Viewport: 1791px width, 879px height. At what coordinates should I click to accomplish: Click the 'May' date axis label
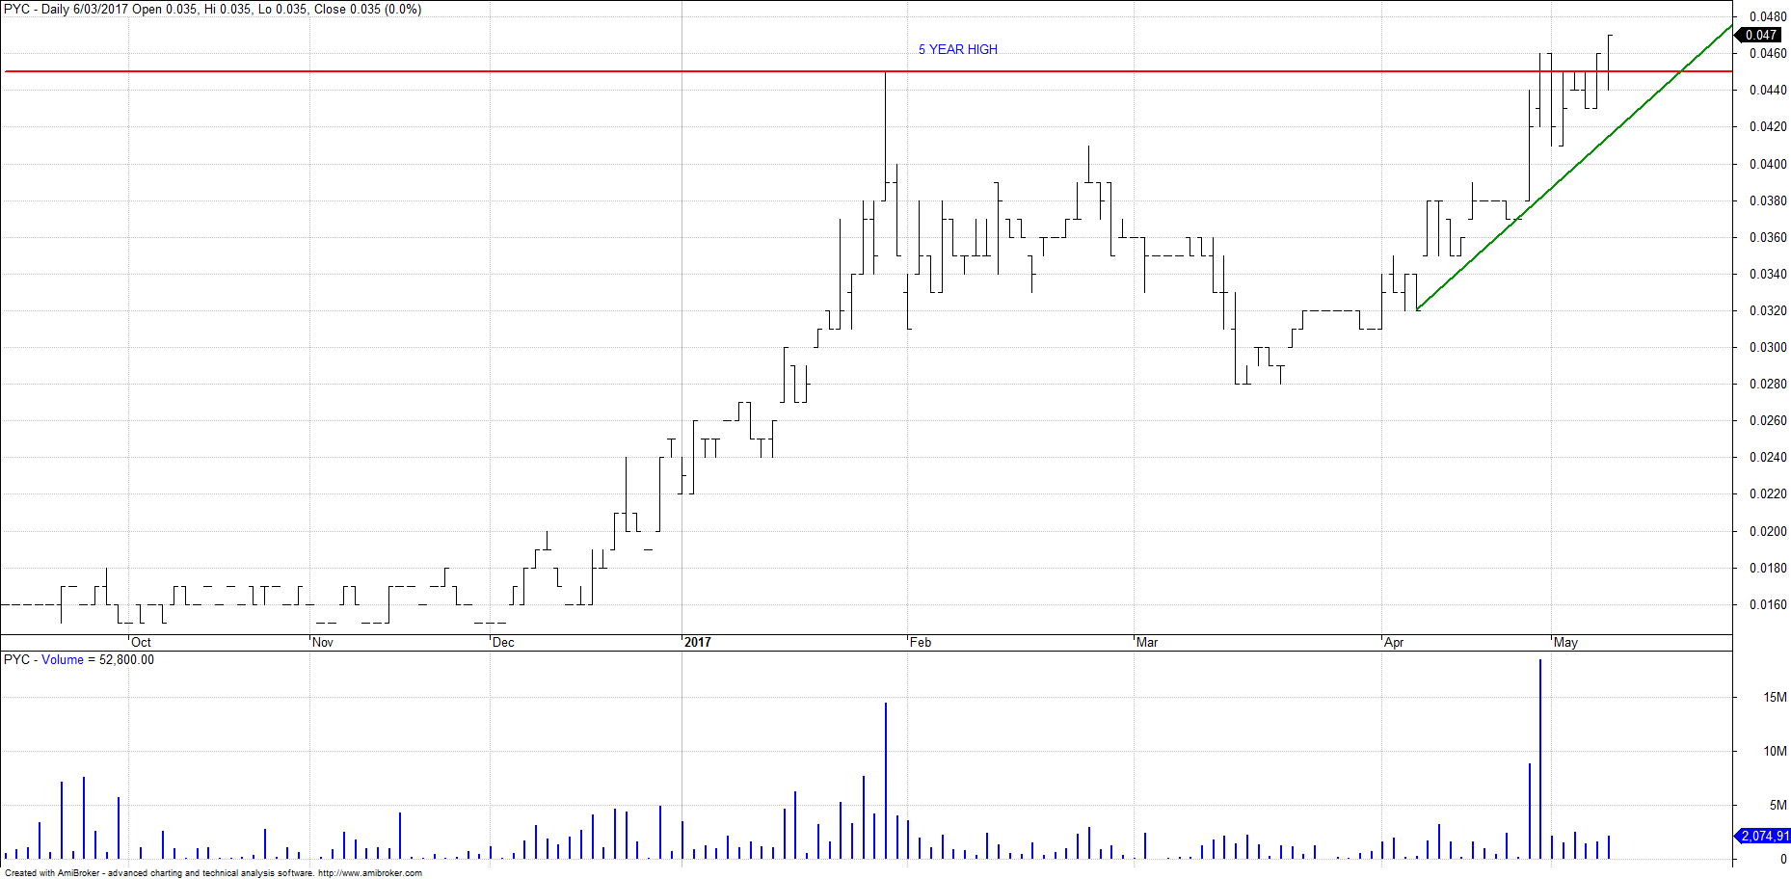(1565, 642)
